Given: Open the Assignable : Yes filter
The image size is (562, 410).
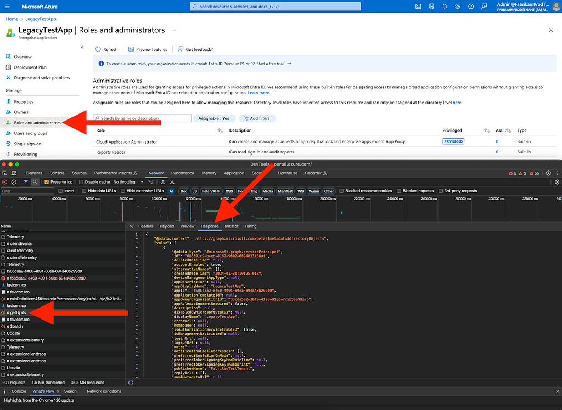Looking at the screenshot, I should point(214,118).
